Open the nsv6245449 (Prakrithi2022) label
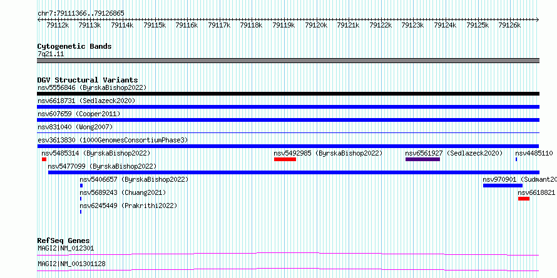This screenshot has height=278, width=557. pos(128,206)
